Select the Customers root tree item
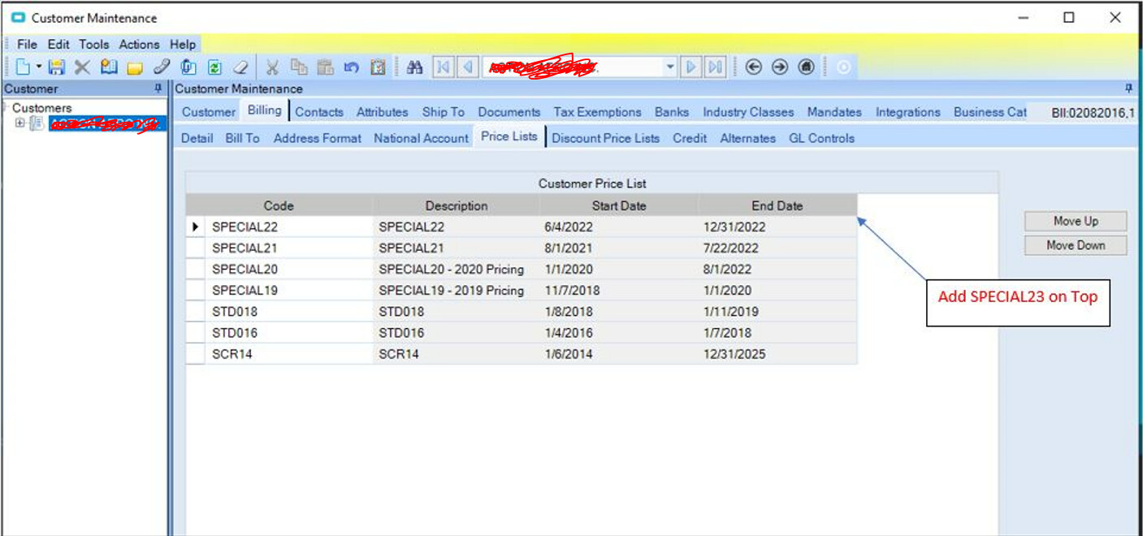The image size is (1143, 536). point(41,108)
